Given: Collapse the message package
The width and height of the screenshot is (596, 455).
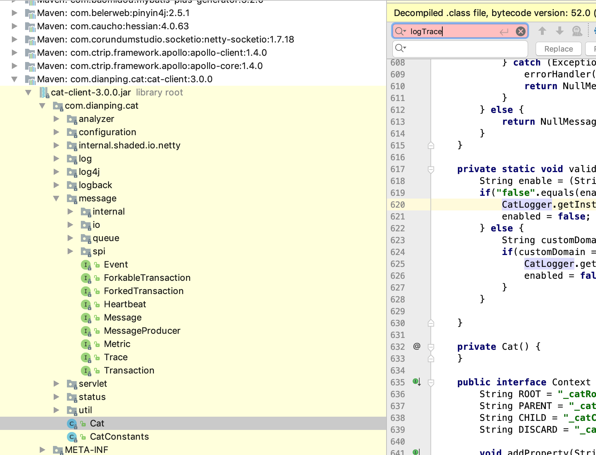Looking at the screenshot, I should click(x=56, y=198).
